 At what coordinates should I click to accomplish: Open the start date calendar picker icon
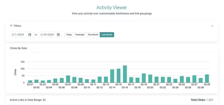30,35
